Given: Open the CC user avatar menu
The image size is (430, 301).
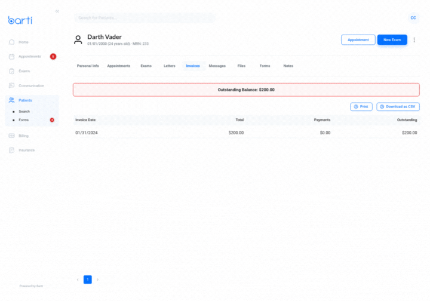Looking at the screenshot, I should [413, 18].
